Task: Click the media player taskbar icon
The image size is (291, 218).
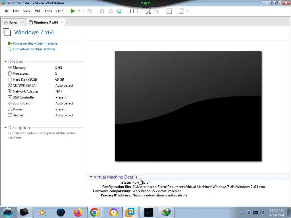Action: coord(42,212)
